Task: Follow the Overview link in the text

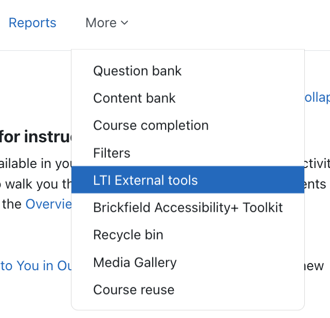Action: [49, 204]
